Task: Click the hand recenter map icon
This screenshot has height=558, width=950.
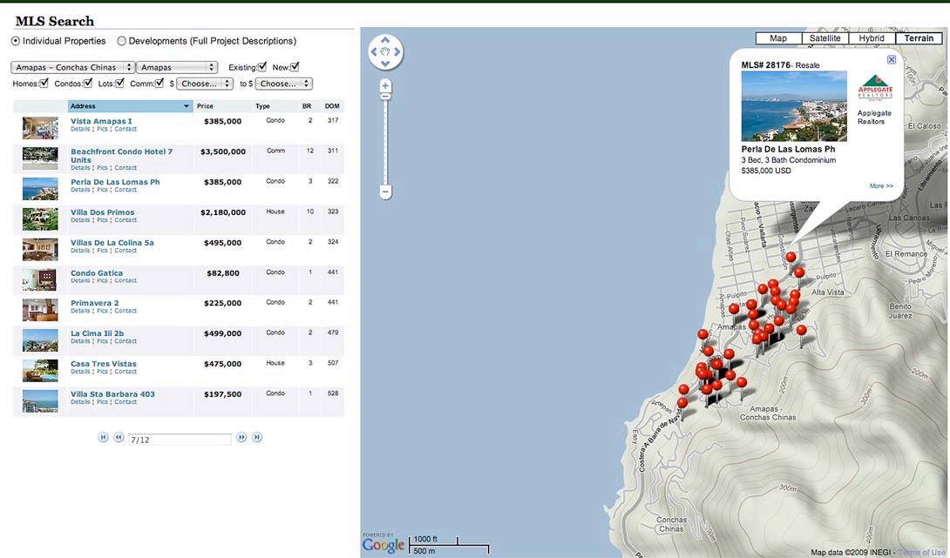Action: (385, 52)
